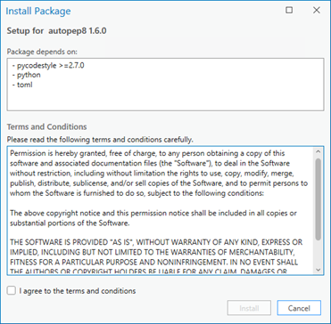Click the 'Setup for autopep8 1.6.0' heading

click(x=57, y=31)
